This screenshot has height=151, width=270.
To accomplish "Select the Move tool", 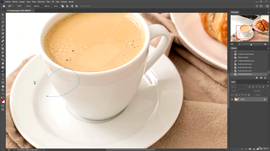I will (x=3, y=15).
